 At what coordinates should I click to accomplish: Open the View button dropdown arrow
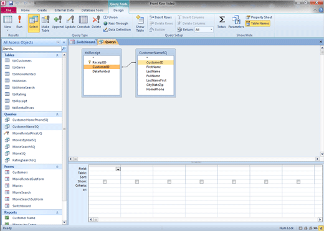click(x=7, y=31)
